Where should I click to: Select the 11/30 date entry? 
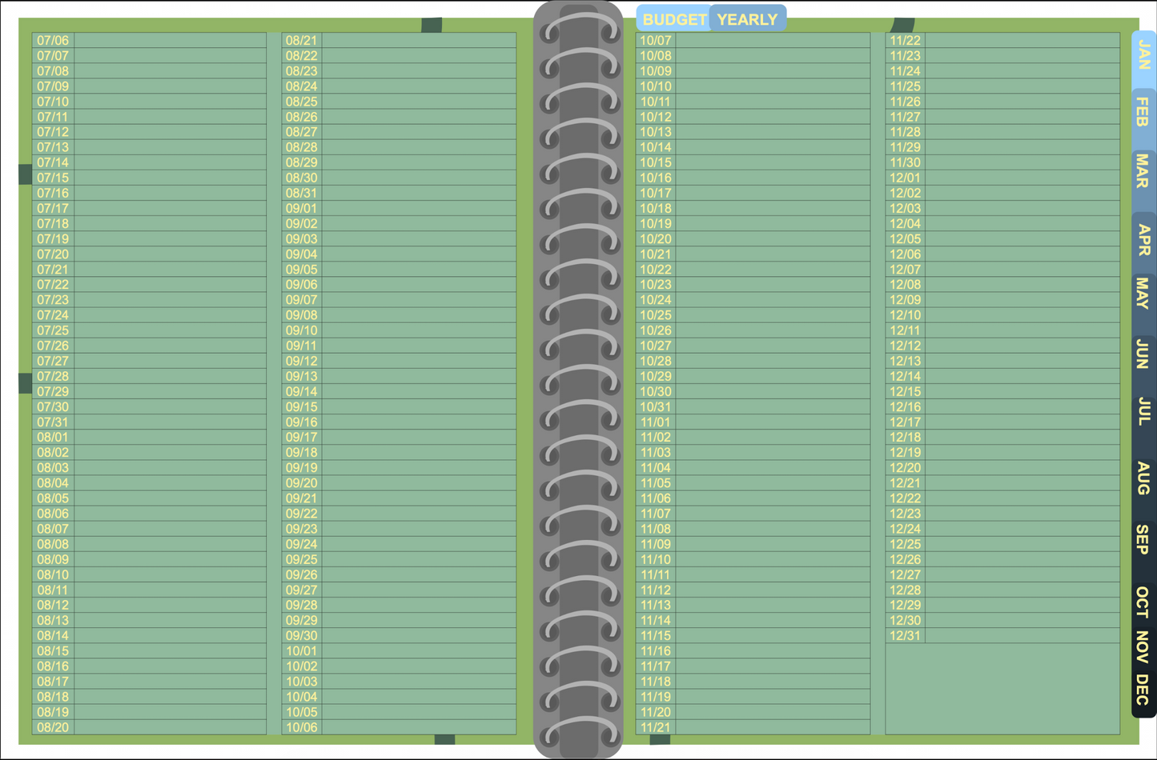tap(906, 162)
